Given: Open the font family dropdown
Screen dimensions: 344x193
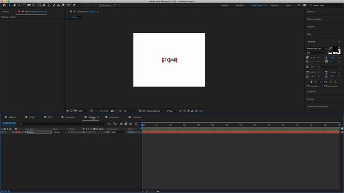Looking at the screenshot, I should 317,48.
